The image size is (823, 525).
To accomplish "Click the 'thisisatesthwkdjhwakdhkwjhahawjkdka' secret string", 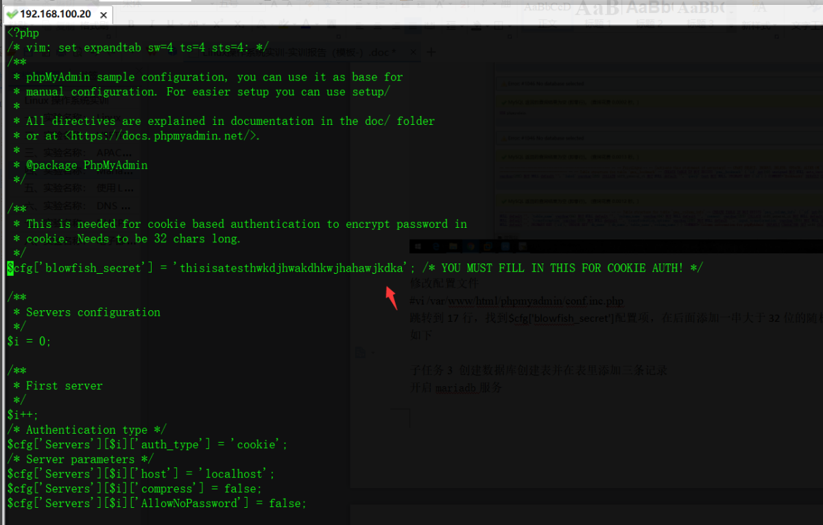I will coord(291,268).
